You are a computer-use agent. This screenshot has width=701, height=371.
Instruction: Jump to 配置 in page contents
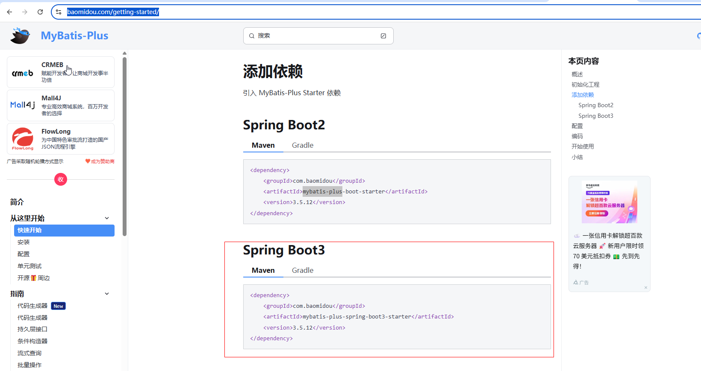[x=577, y=126]
